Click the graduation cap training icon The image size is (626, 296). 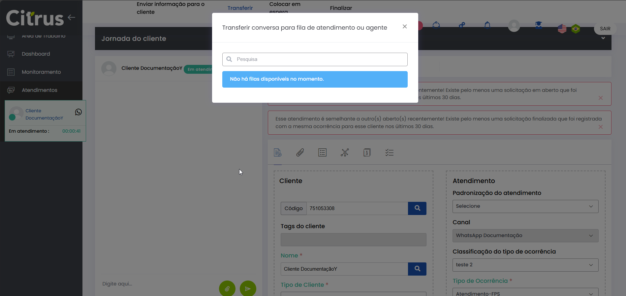[539, 25]
